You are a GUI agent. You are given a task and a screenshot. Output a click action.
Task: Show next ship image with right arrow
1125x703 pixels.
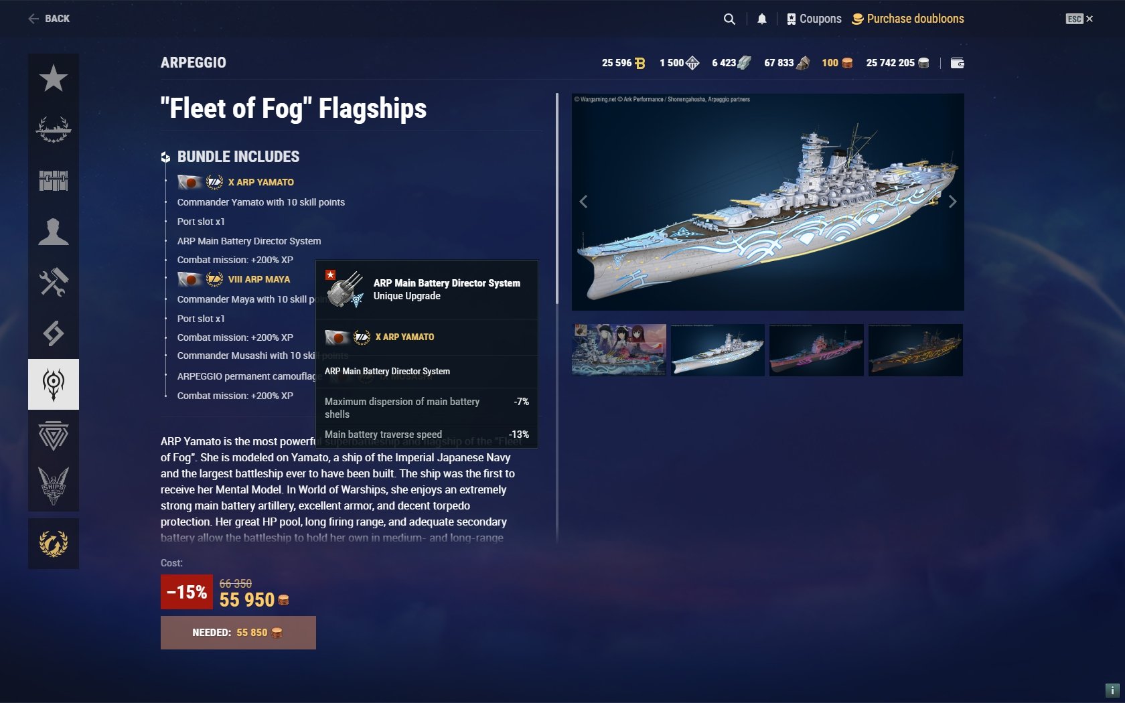(952, 202)
